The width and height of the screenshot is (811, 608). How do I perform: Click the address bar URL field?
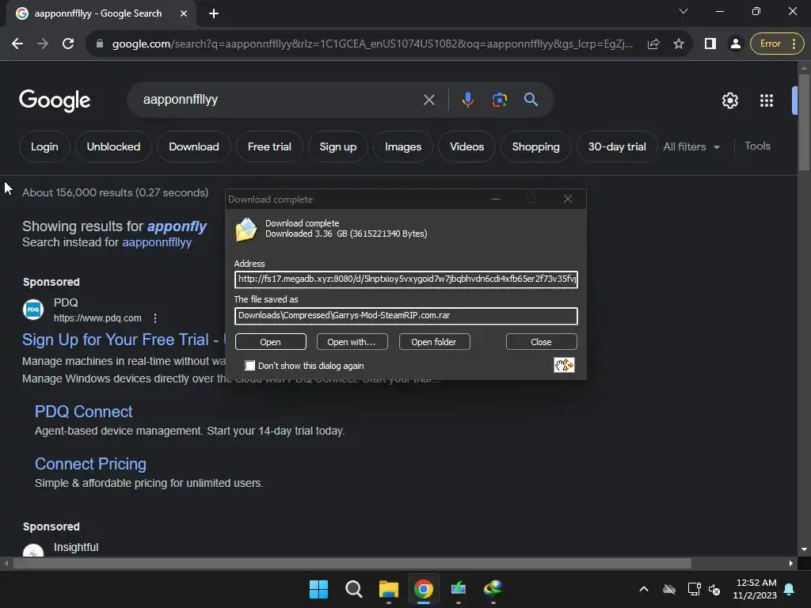coord(372,44)
